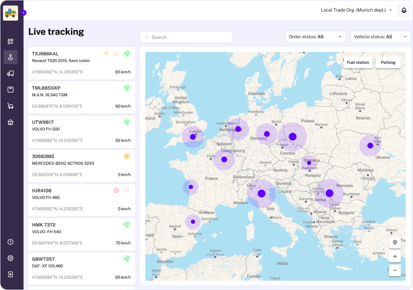Zoom in on the map
Screen dimensions: 413x290
click(x=395, y=256)
